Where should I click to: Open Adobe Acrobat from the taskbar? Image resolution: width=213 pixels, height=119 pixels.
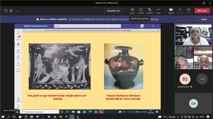pos(43,117)
